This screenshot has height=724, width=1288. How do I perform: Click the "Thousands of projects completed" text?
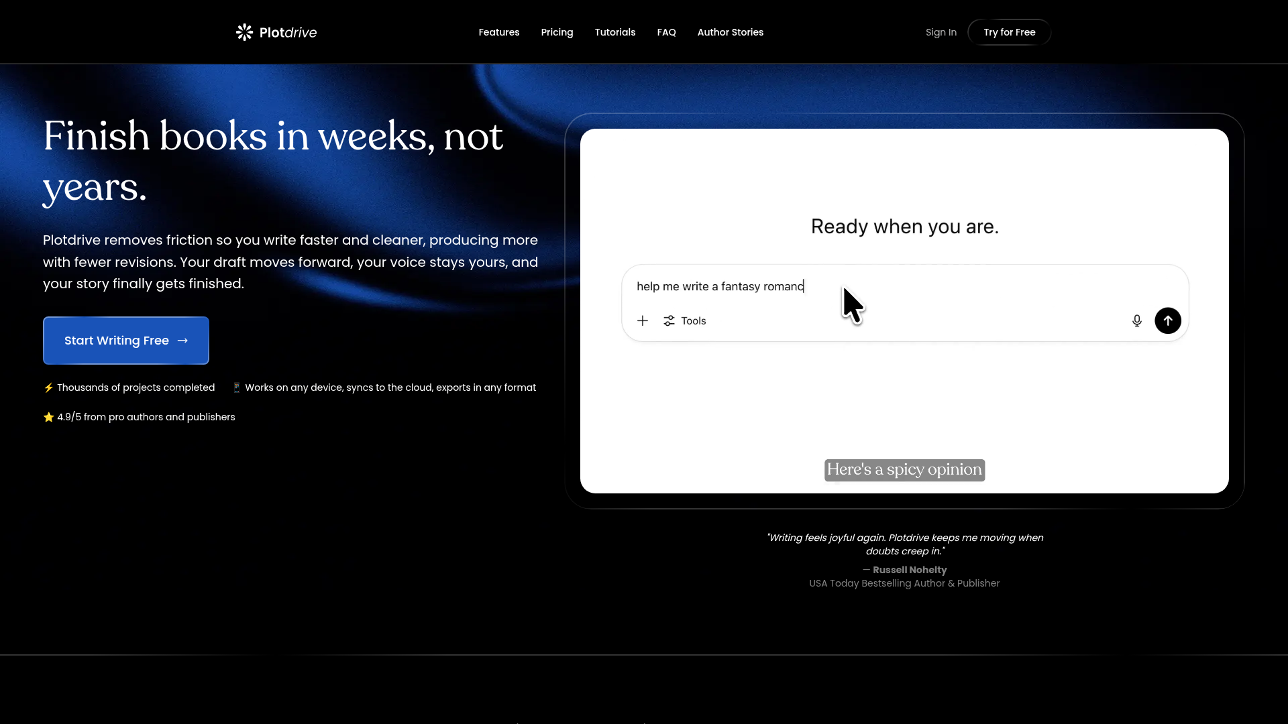click(136, 387)
